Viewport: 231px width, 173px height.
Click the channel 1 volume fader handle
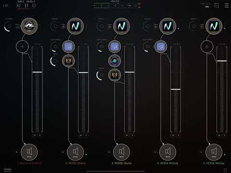(x=37, y=72)
